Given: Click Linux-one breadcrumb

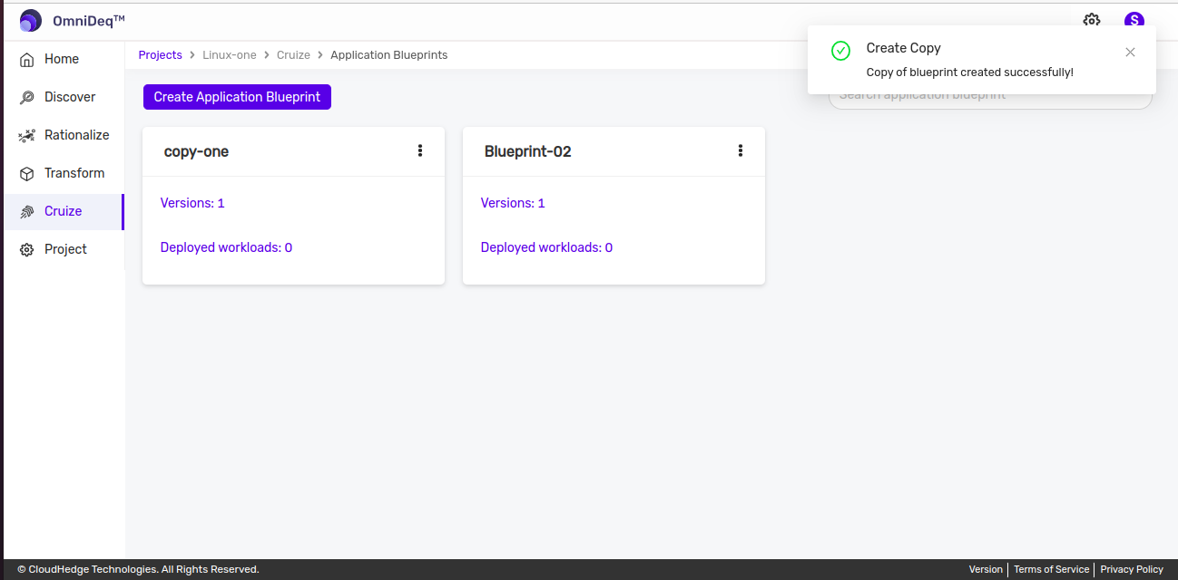Looking at the screenshot, I should [230, 55].
